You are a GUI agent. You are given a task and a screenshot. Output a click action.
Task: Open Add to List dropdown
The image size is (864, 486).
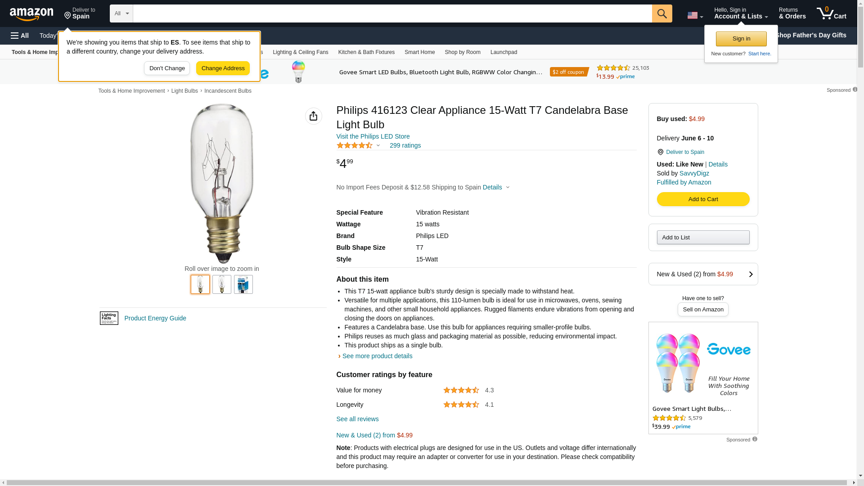tap(703, 238)
